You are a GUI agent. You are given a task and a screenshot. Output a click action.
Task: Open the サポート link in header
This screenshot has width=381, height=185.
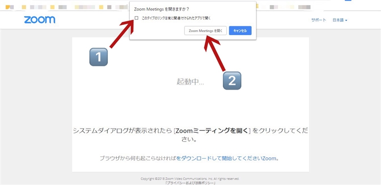[x=319, y=20]
